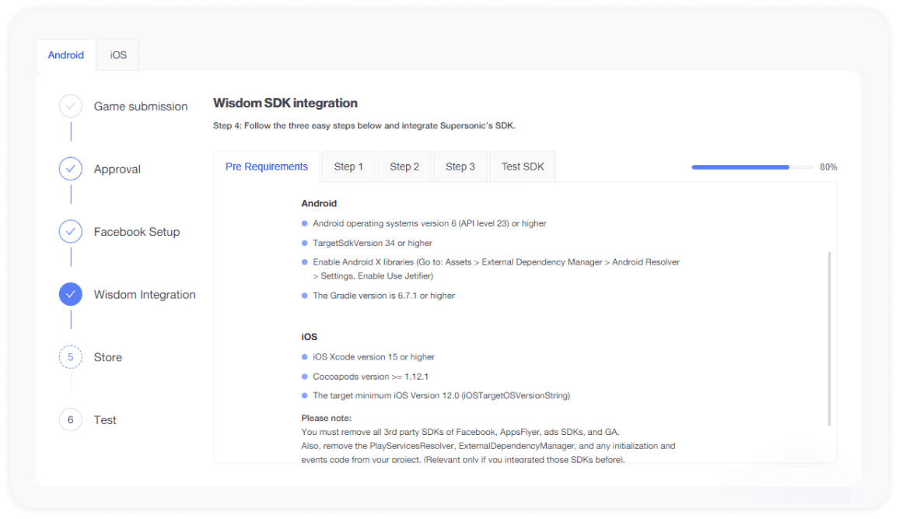Viewport: 899px width, 519px height.
Task: Click the requirements panel vertical scrollbar
Action: tap(829, 338)
